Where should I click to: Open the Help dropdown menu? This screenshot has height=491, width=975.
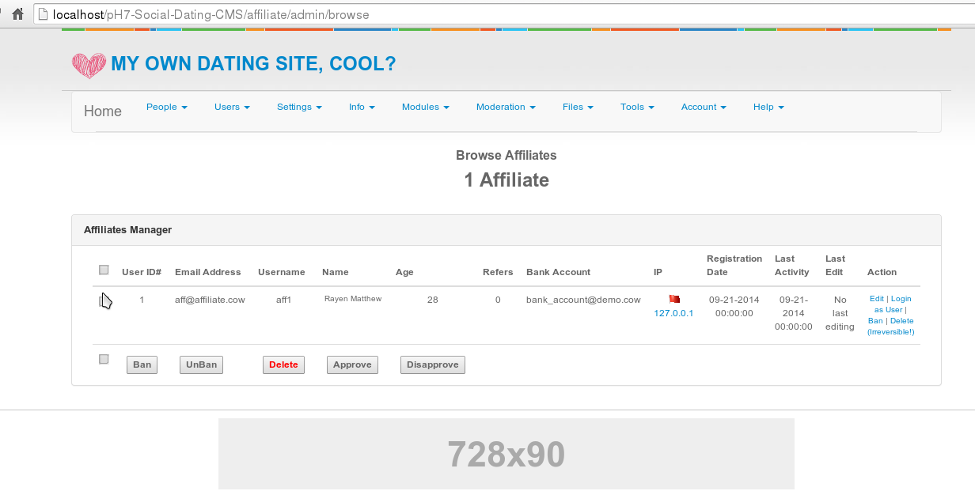point(768,107)
